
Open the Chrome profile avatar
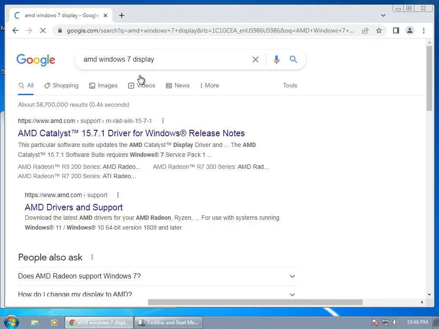pyautogui.click(x=409, y=30)
